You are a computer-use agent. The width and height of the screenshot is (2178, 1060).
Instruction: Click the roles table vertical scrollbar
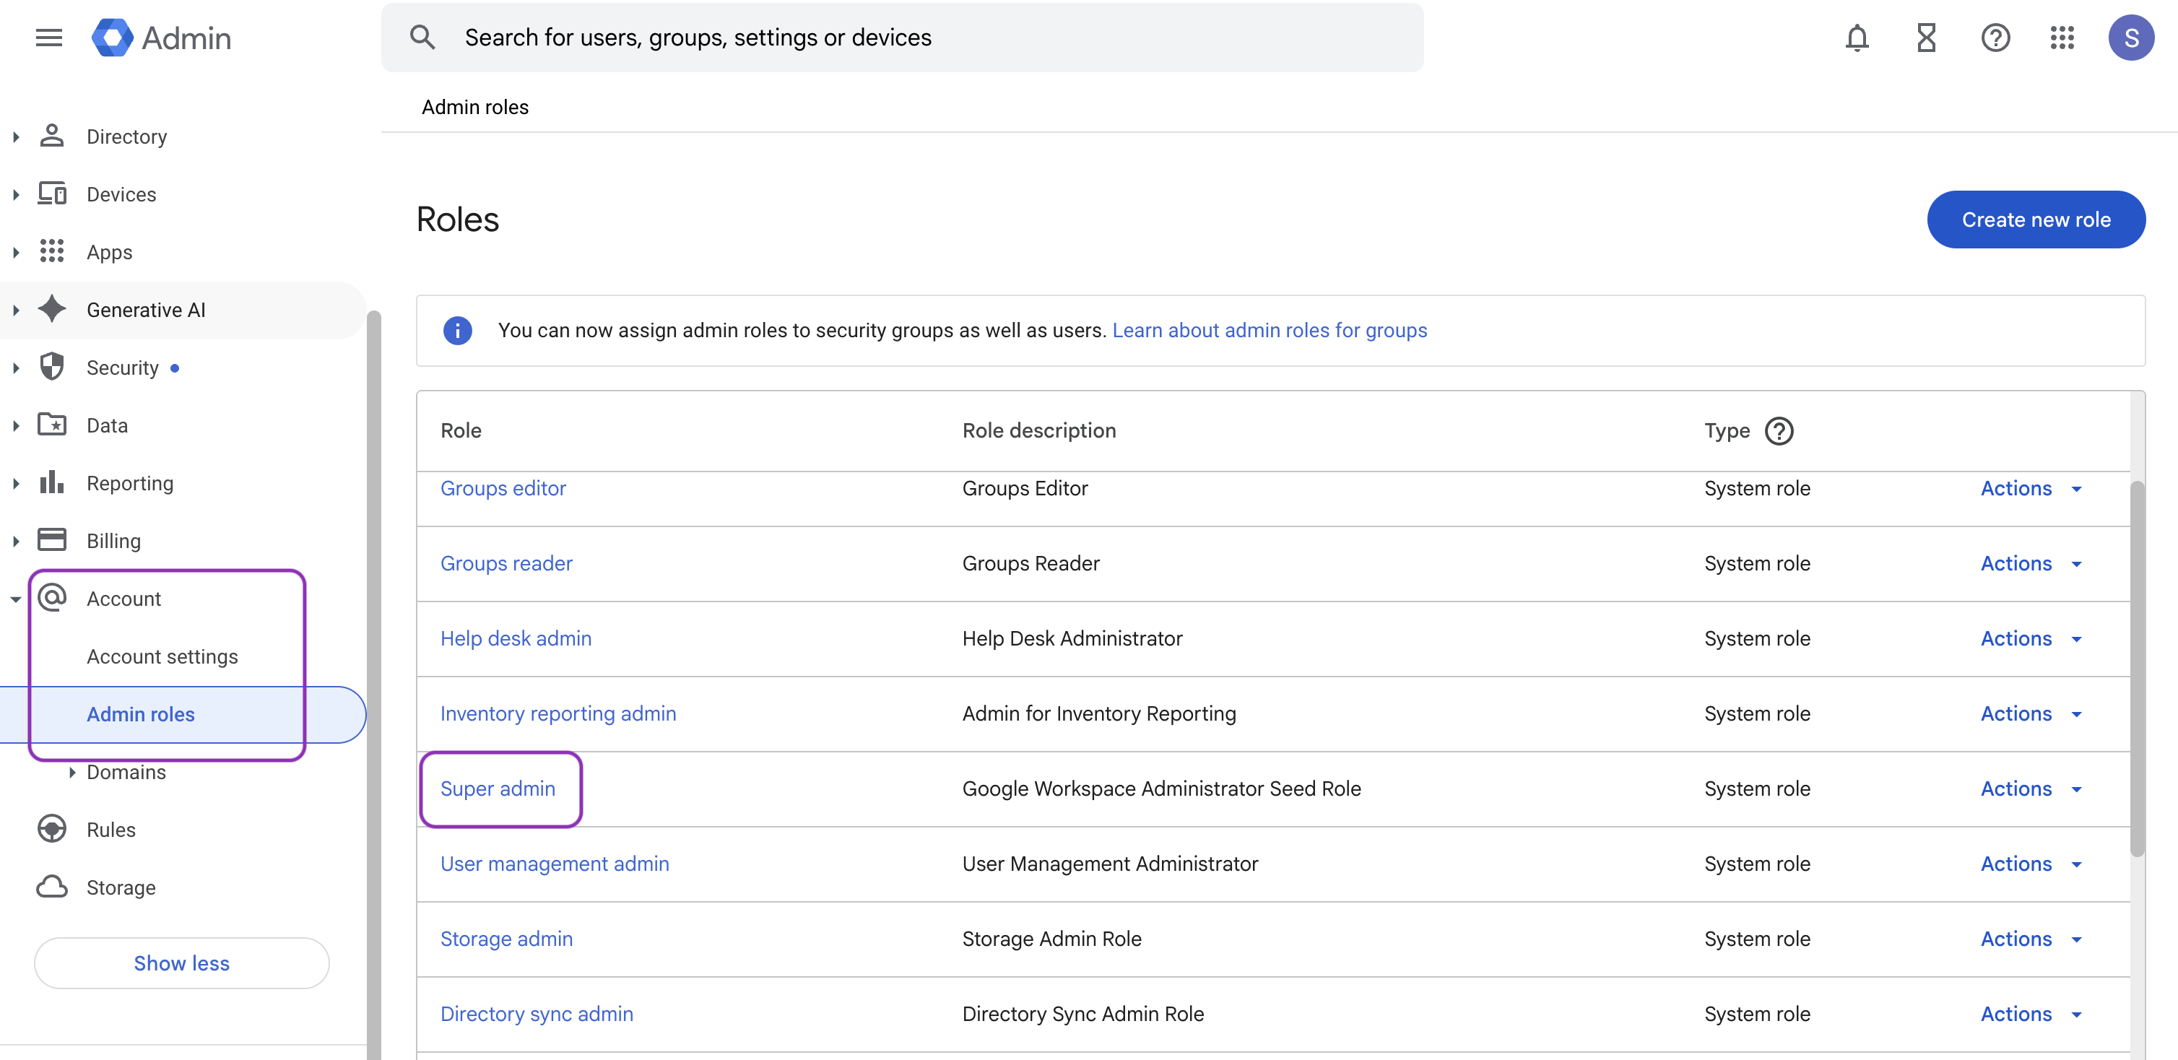click(x=2137, y=668)
